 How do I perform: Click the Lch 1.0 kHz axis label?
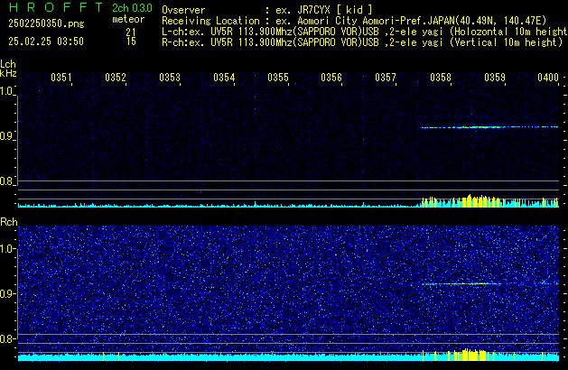[7, 91]
